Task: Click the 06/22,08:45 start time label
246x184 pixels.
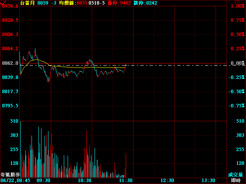Action: (x=15, y=181)
